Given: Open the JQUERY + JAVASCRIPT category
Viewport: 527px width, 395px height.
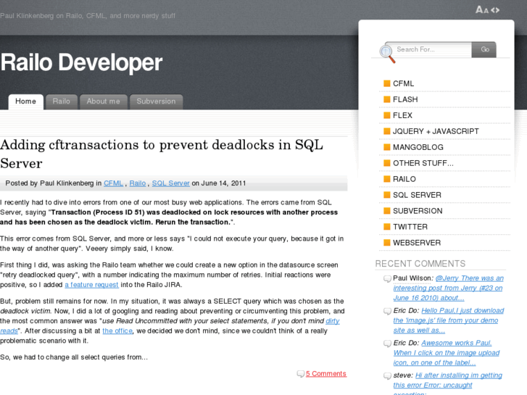Looking at the screenshot, I should pos(436,131).
